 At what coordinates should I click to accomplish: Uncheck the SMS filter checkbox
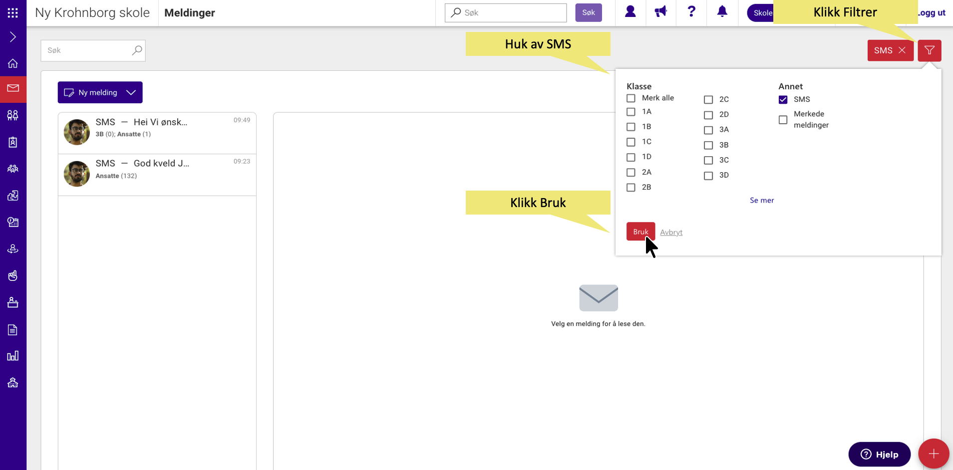783,100
